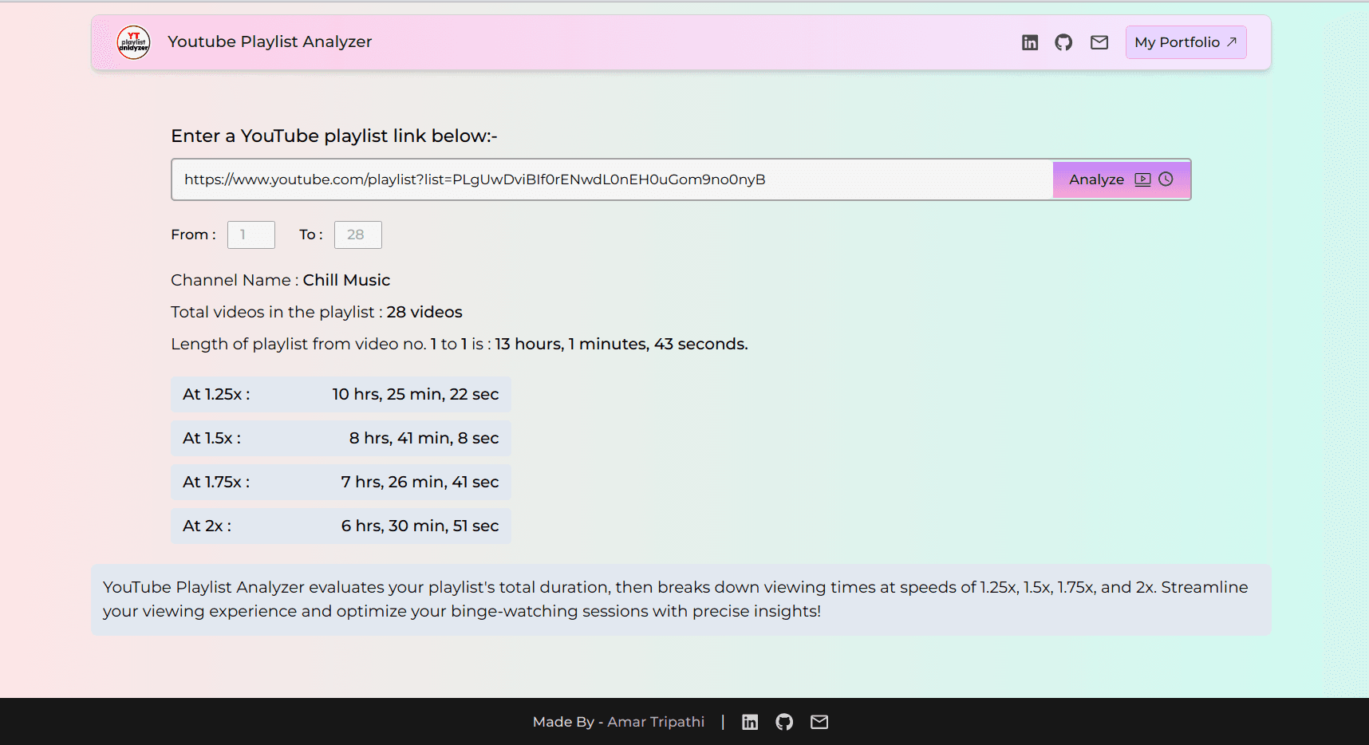This screenshot has height=745, width=1369.
Task: Click the Youtube Playlist Analyzer title
Action: click(x=270, y=41)
